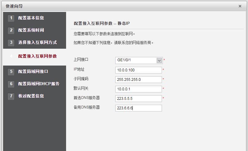Screen dimensions: 248x151
Task: Close the 快速向导 wizard dialog
Action: [x=240, y=6]
